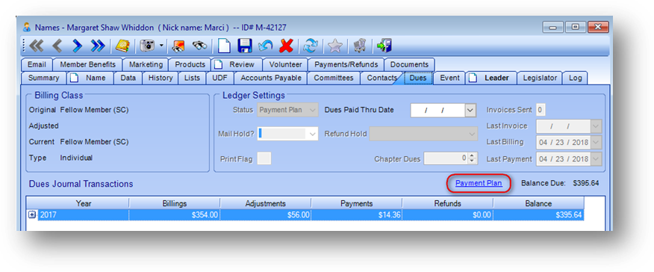The width and height of the screenshot is (654, 272).
Task: Click the binoculars search icon
Action: pyautogui.click(x=199, y=46)
